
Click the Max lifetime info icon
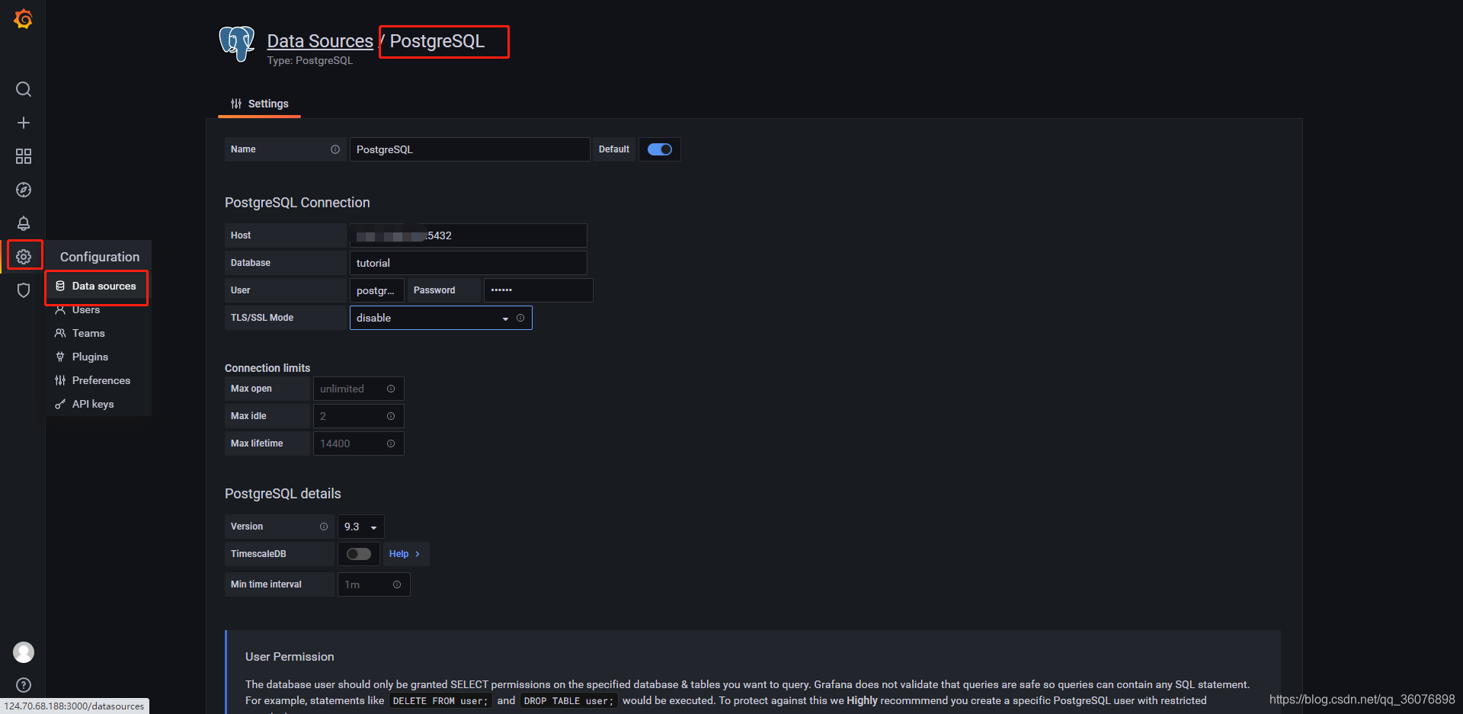tap(391, 443)
